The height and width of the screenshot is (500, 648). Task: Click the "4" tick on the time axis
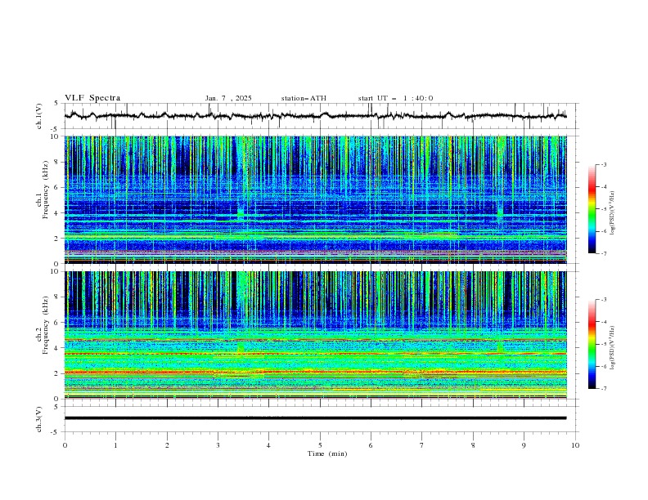click(x=268, y=445)
